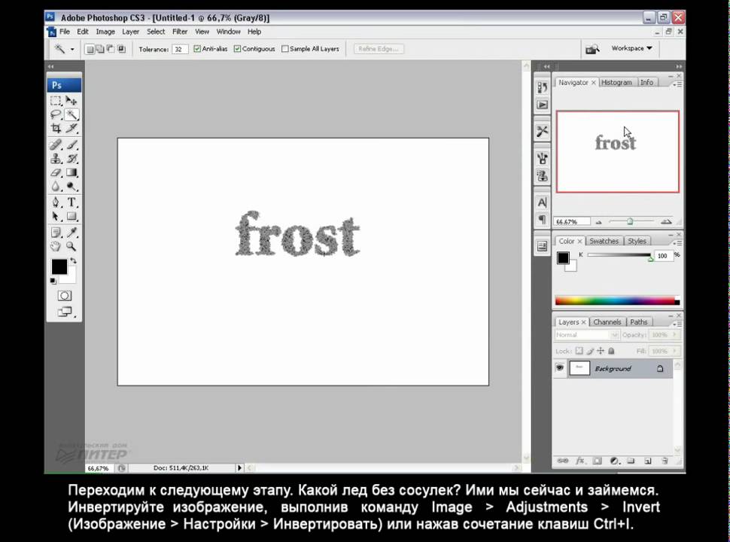Open the Navigator panel options menu
This screenshot has width=730, height=542.
(678, 84)
